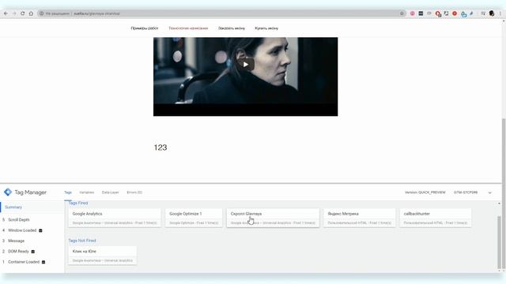This screenshot has width=506, height=284.
Task: Click the blue cloud extension icon
Action: click(x=463, y=14)
